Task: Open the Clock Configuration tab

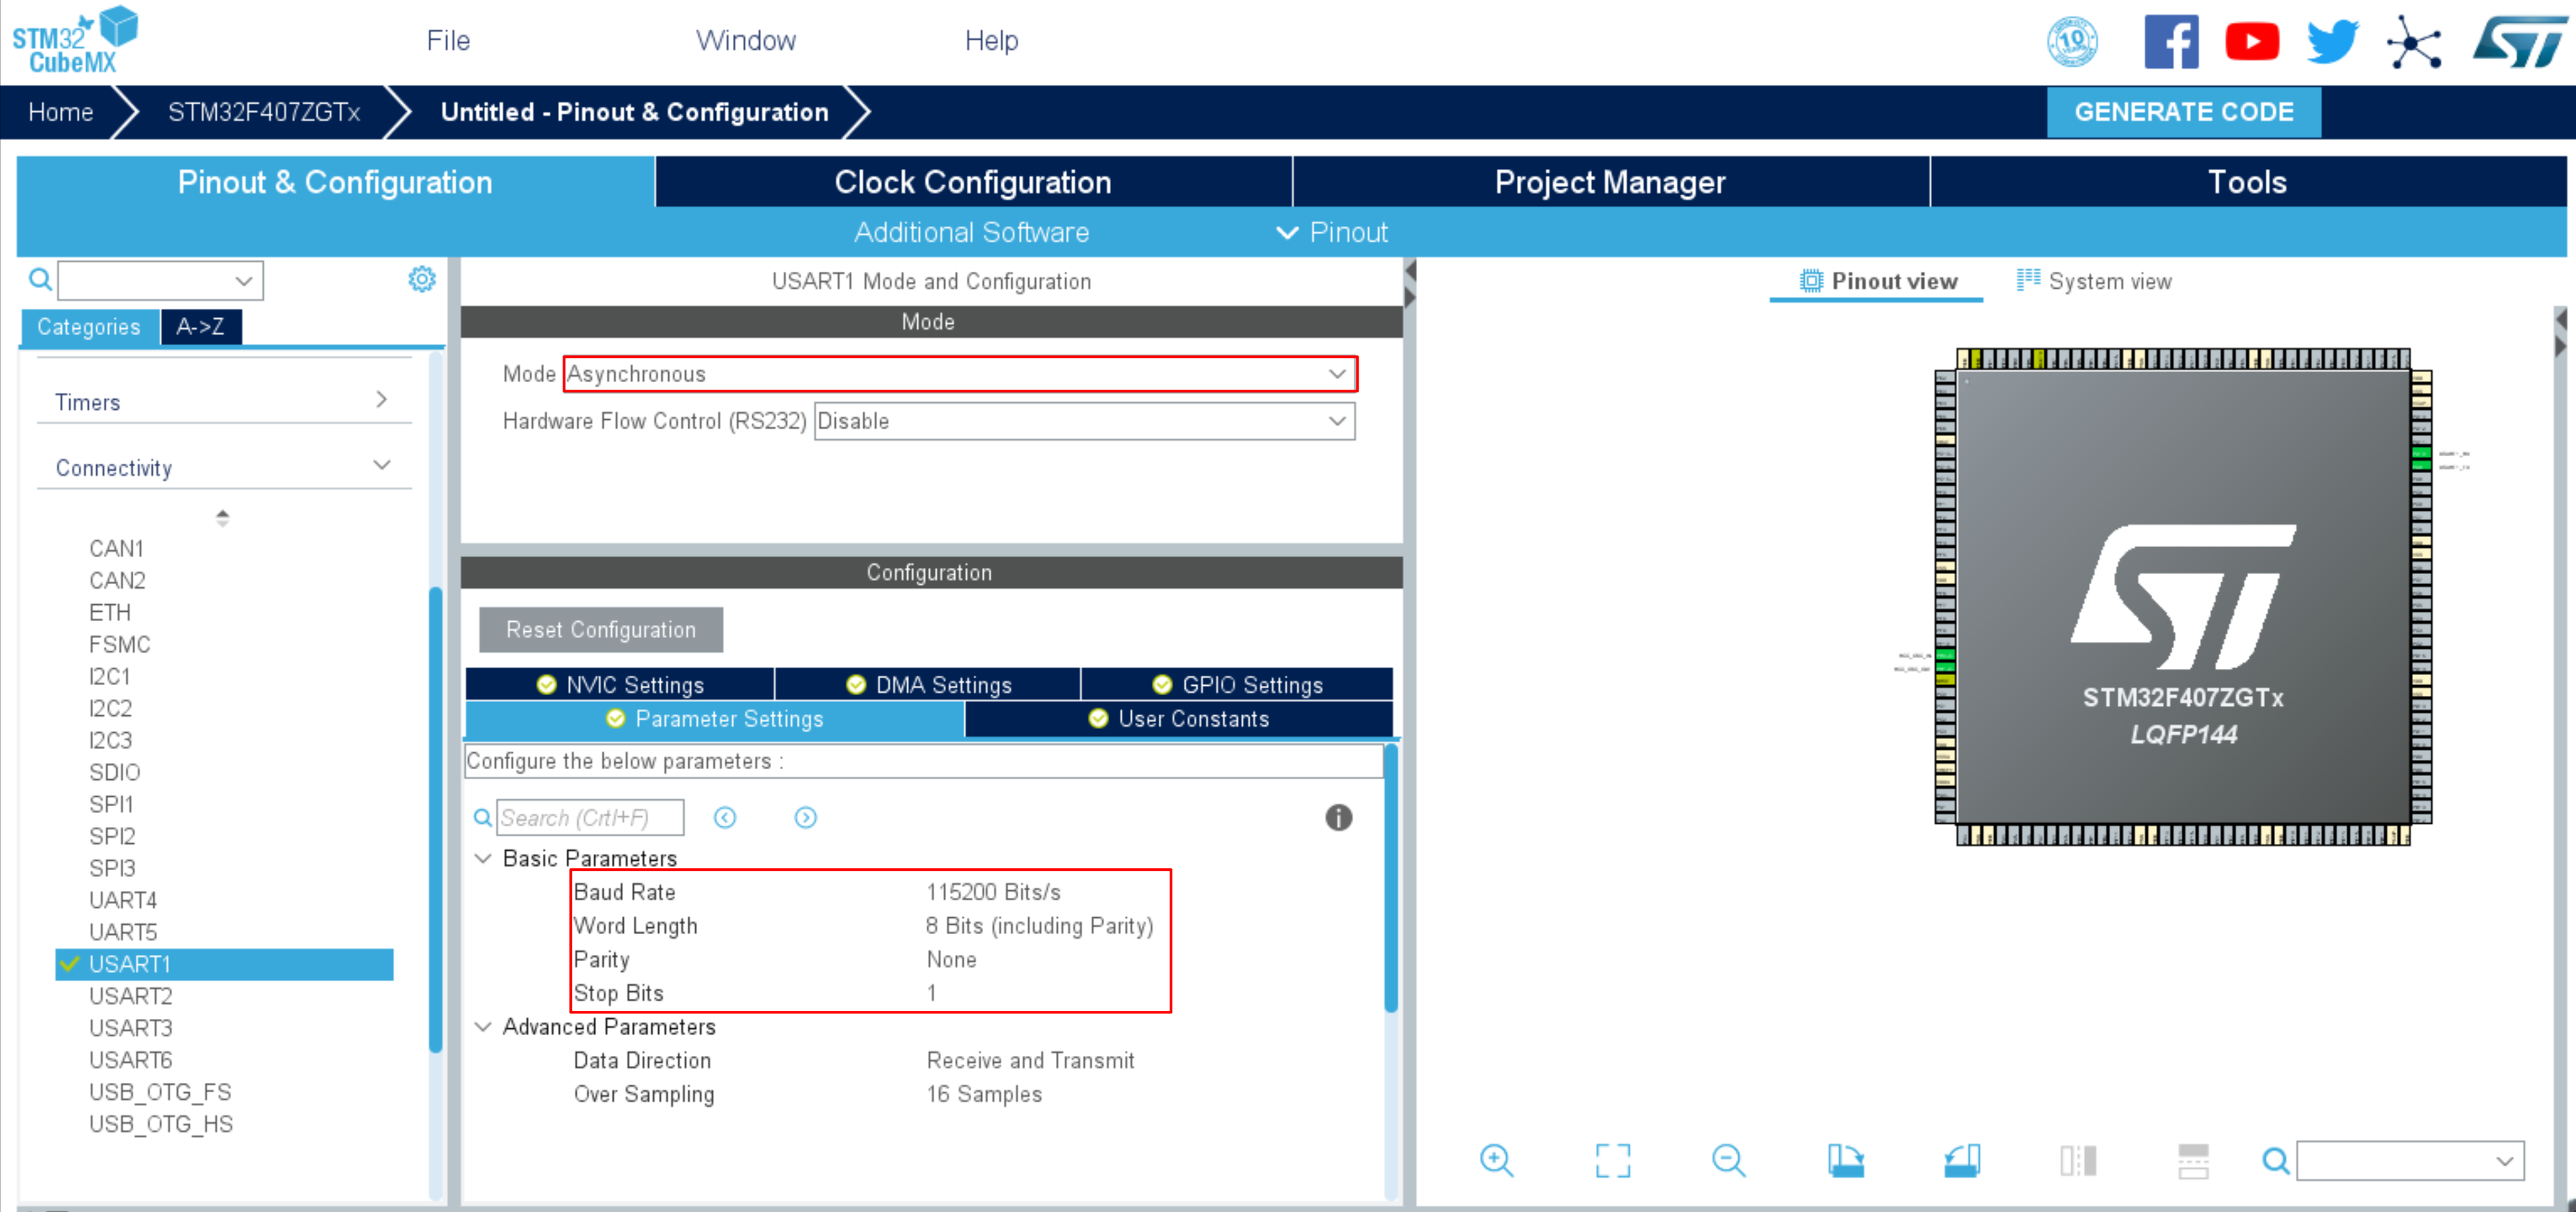Action: pyautogui.click(x=972, y=182)
